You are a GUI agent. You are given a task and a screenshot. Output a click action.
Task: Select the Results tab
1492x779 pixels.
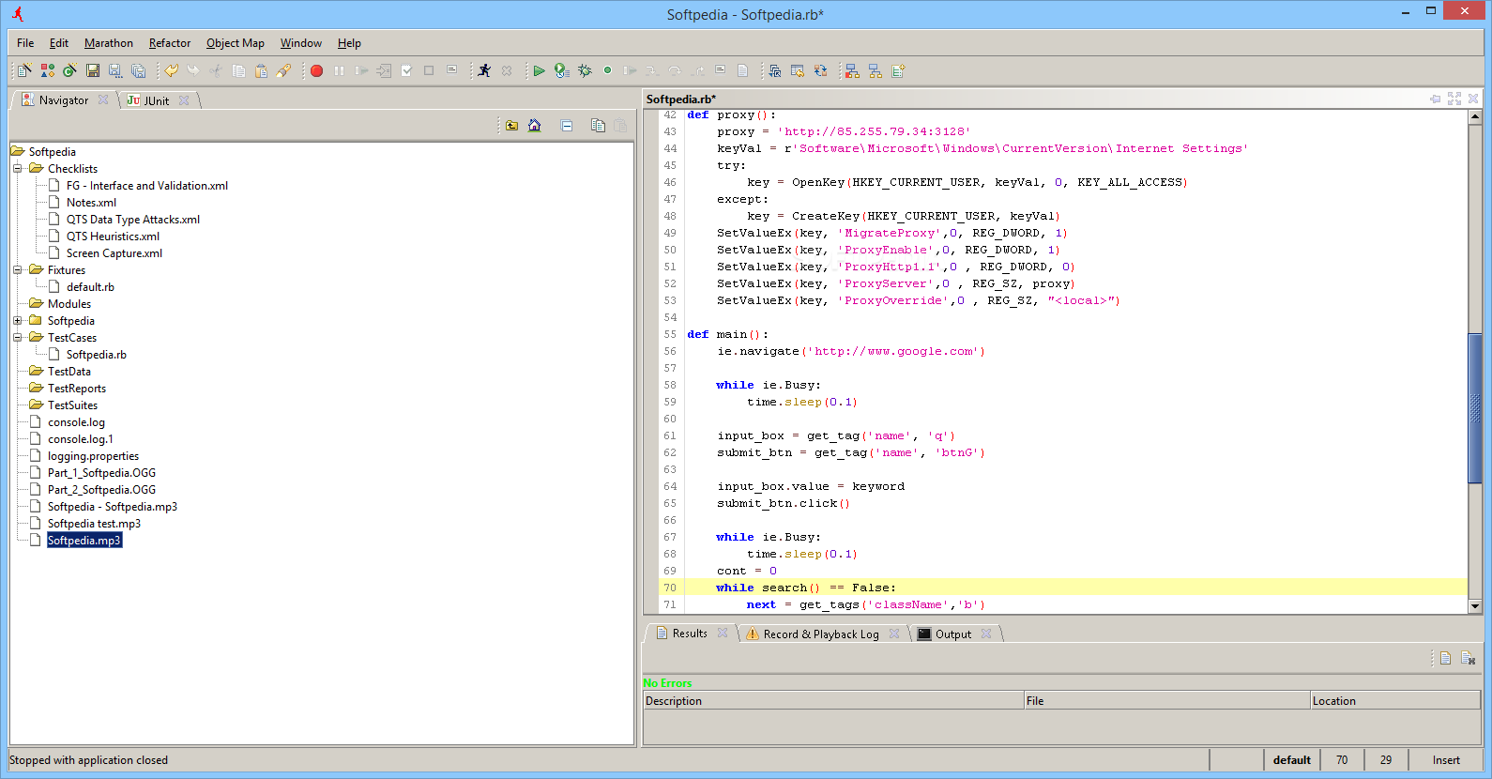pos(690,634)
